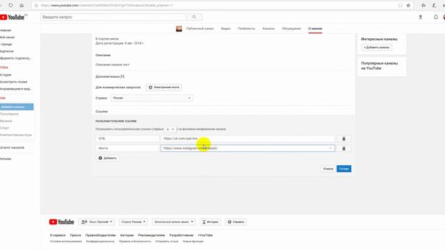The image size is (445, 250).
Task: Click 'Добавить' to add another link
Action: point(107,158)
